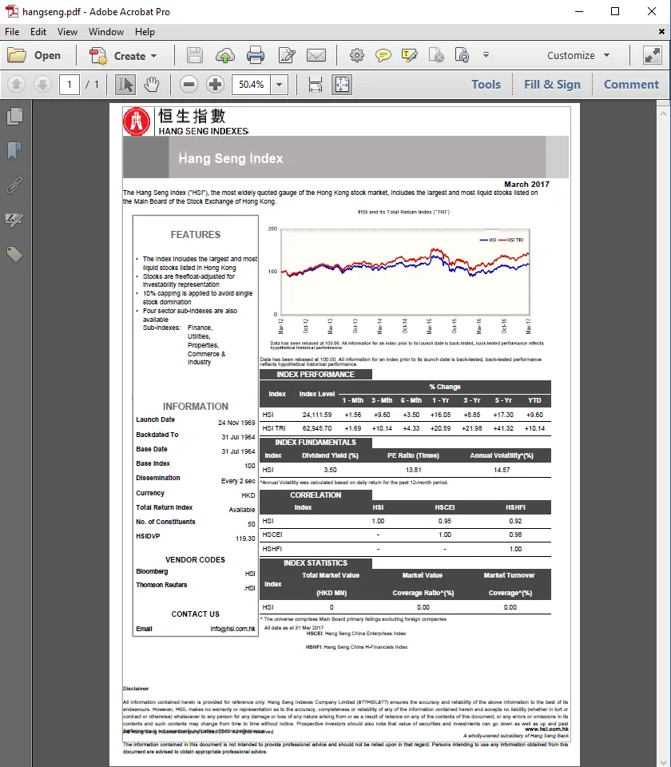Screen dimensions: 671x767
Task: Click the upload to cloud icon
Action: 225,55
